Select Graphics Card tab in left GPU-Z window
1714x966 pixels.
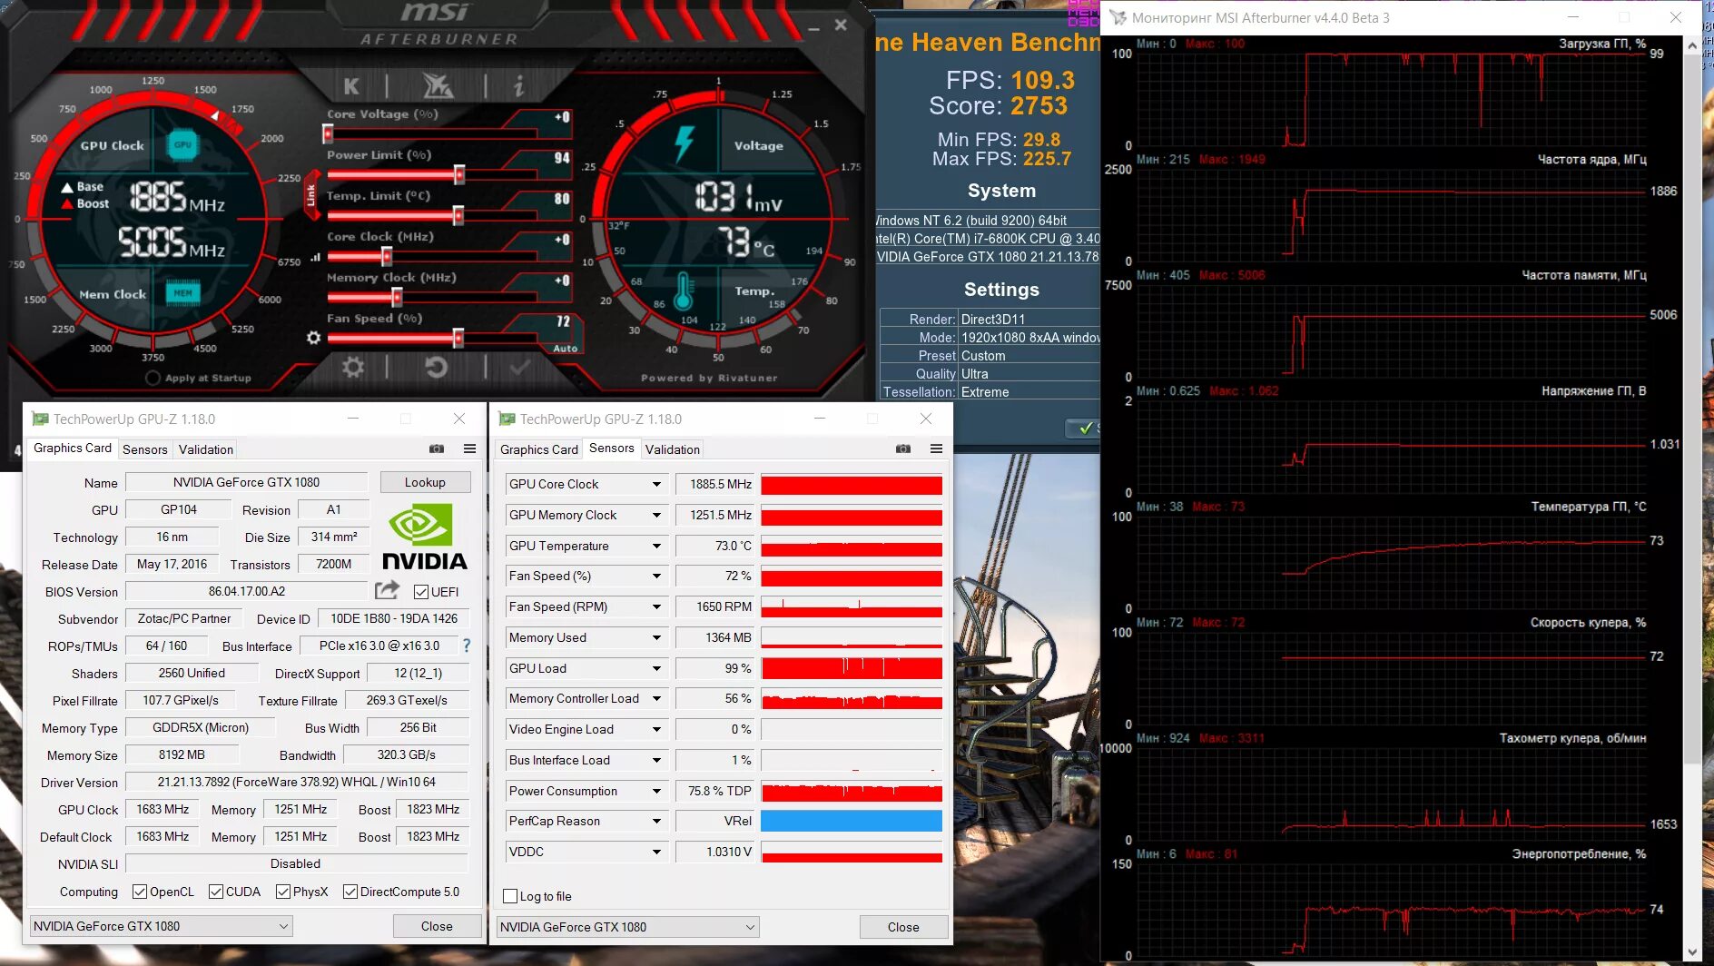click(73, 448)
